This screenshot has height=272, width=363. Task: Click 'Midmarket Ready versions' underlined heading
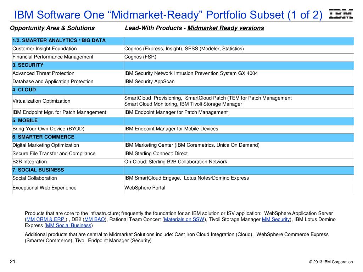click(226, 28)
